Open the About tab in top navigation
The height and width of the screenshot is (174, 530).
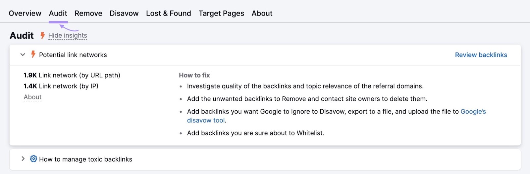[262, 13]
